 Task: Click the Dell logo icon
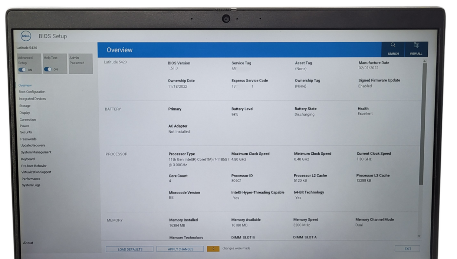tap(26, 36)
